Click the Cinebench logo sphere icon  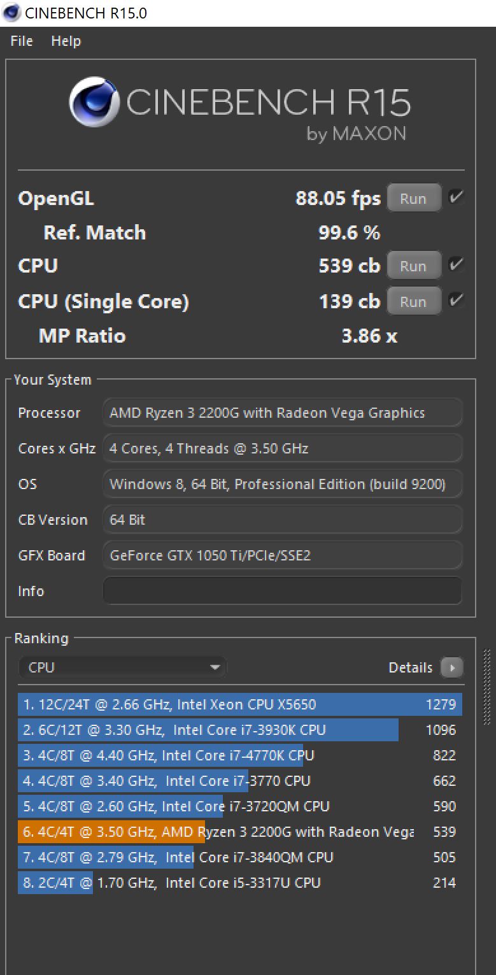click(94, 102)
